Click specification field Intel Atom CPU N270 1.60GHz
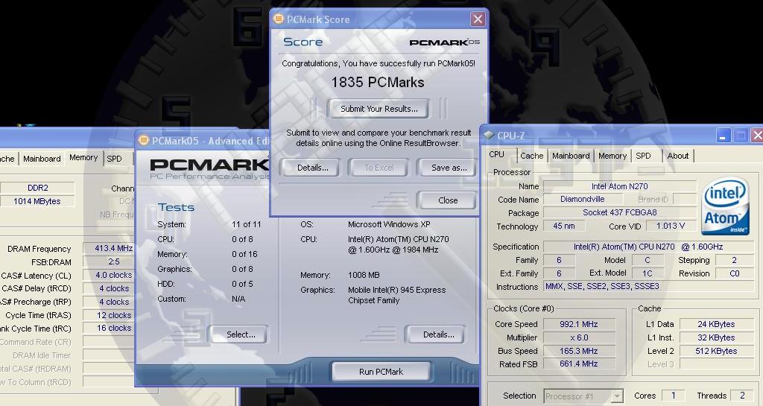 [648, 247]
